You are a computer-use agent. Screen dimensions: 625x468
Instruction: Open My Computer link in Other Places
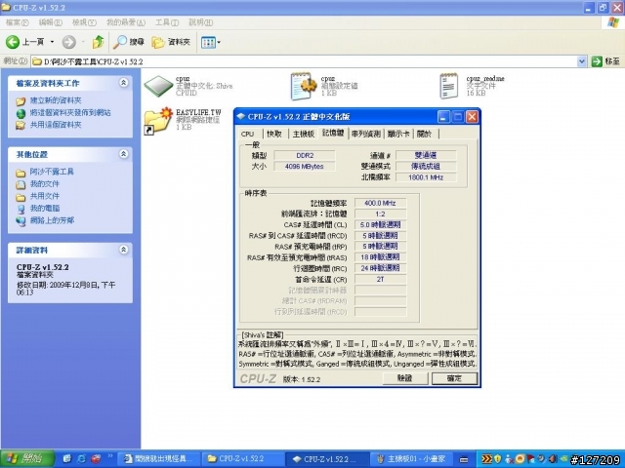coord(45,208)
